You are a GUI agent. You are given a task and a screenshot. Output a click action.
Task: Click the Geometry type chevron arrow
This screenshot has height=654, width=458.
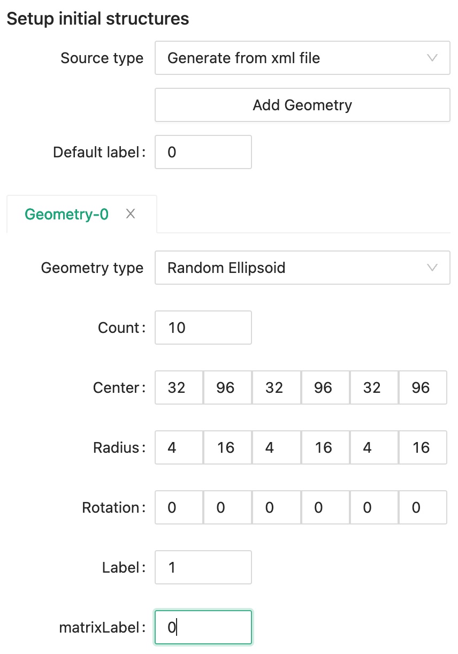point(432,268)
